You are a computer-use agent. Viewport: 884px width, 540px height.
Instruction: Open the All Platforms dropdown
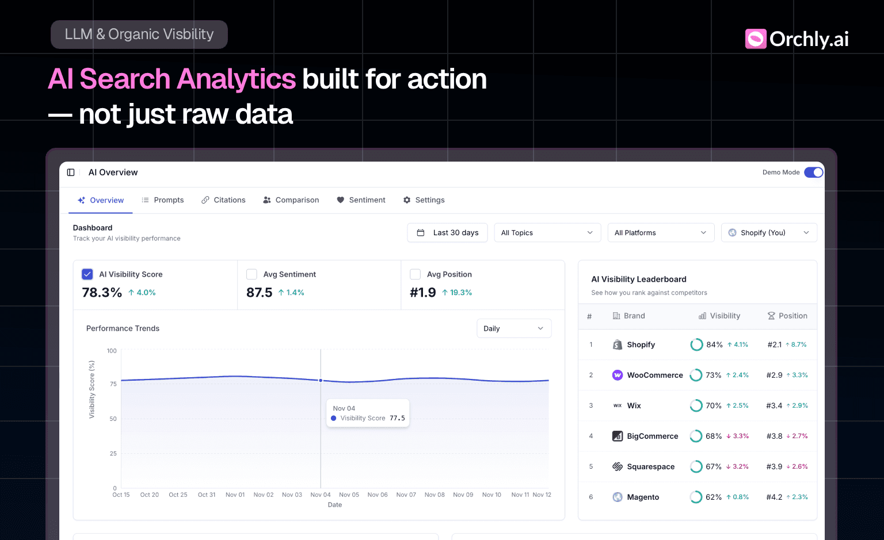point(661,232)
